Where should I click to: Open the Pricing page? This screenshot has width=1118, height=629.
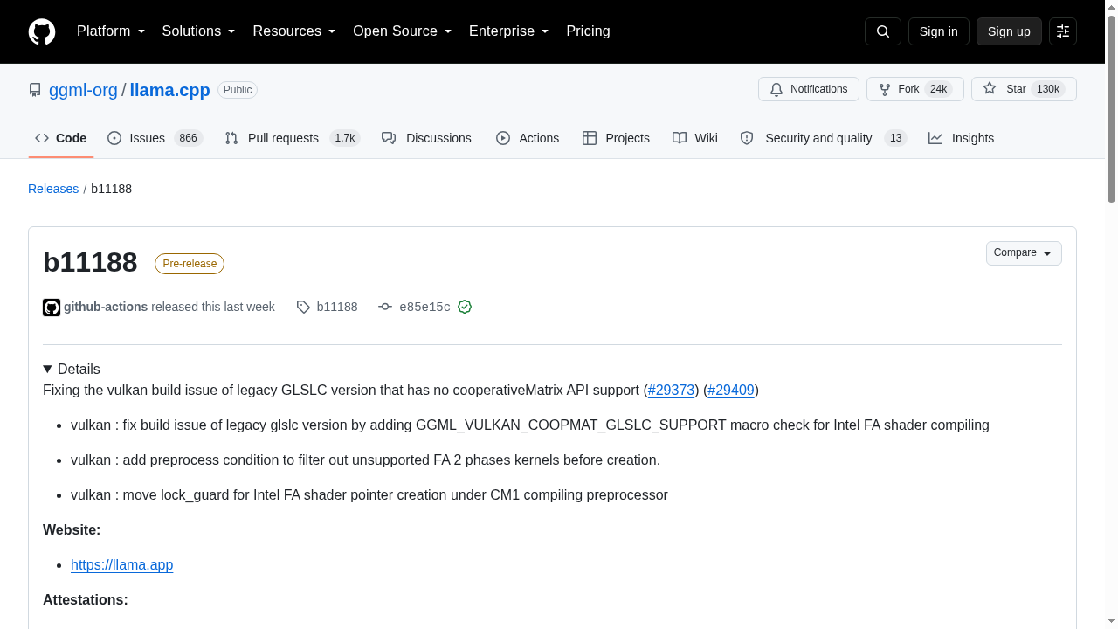588,31
